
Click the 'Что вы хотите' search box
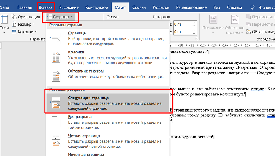point(266,7)
